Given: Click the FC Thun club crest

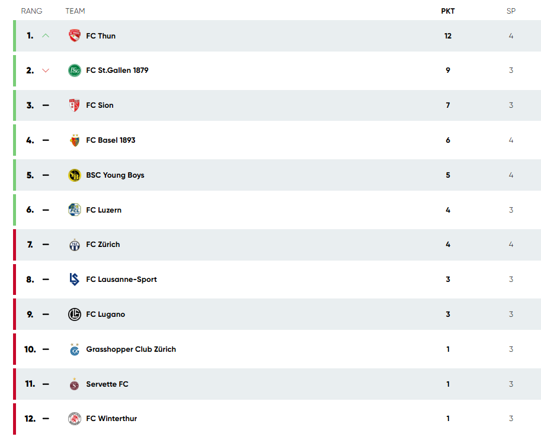Looking at the screenshot, I should click(x=75, y=36).
